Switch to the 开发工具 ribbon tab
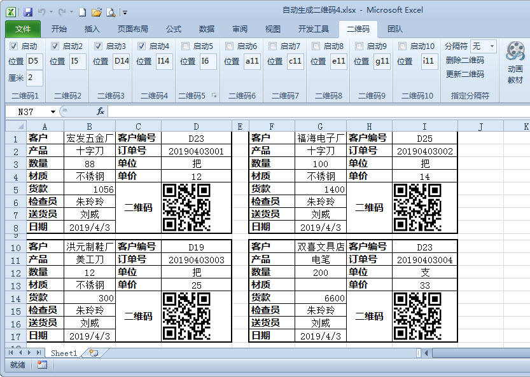The height and width of the screenshot is (377, 530). pos(314,29)
